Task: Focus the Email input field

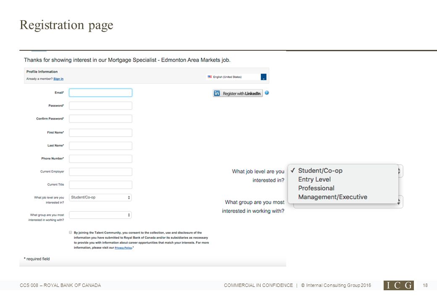Action: point(100,93)
